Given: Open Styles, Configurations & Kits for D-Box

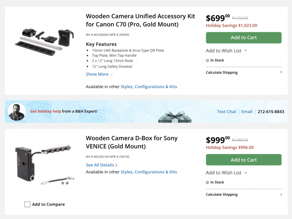Looking at the screenshot, I should (x=149, y=172).
